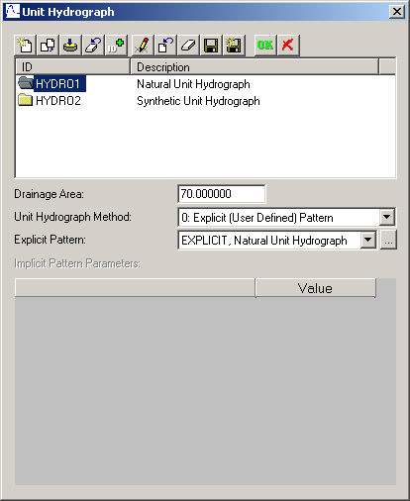Viewport: 410px width, 501px height.
Task: Click 'Natural Unit Hydrograph' description in HYDRO1 row
Action: click(x=193, y=84)
